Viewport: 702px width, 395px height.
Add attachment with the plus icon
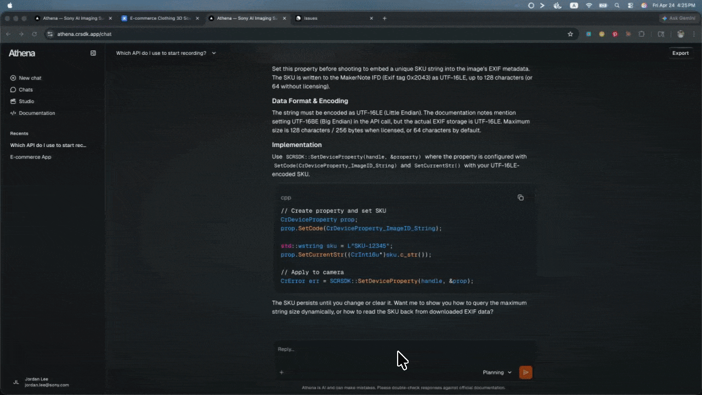(281, 373)
